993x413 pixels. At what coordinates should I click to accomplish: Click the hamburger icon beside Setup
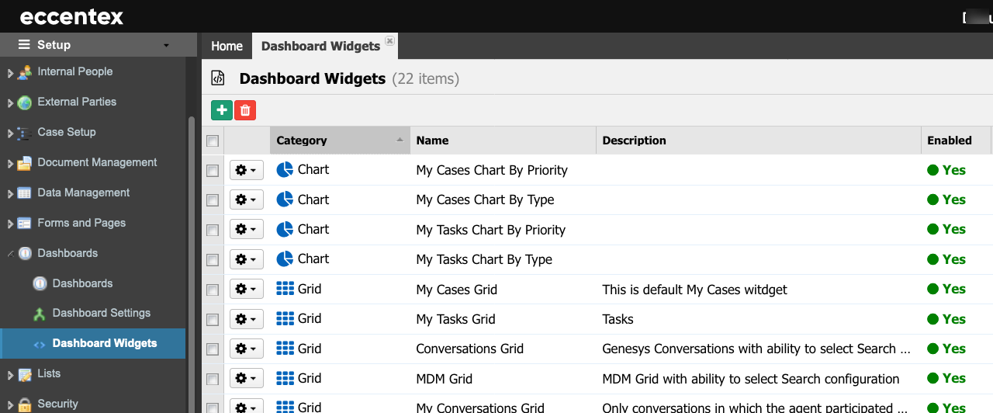[x=25, y=45]
